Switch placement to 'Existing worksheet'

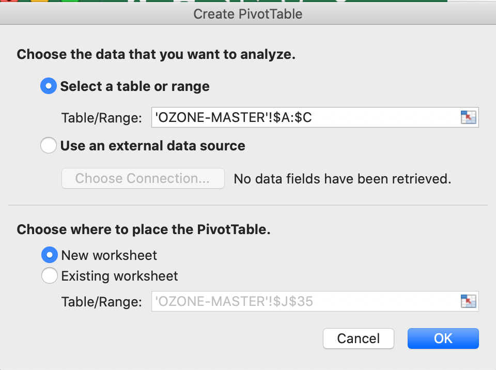click(x=50, y=276)
